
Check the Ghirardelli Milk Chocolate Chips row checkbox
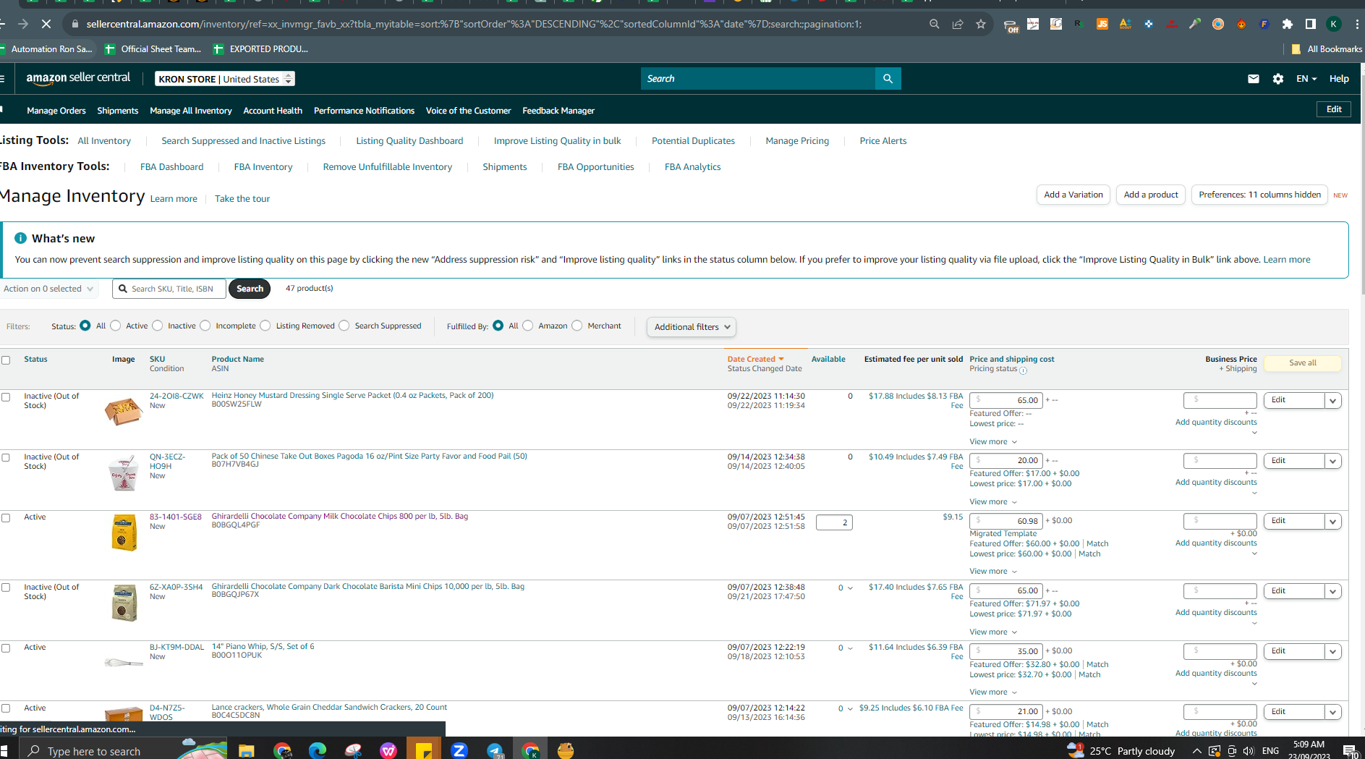[6, 518]
